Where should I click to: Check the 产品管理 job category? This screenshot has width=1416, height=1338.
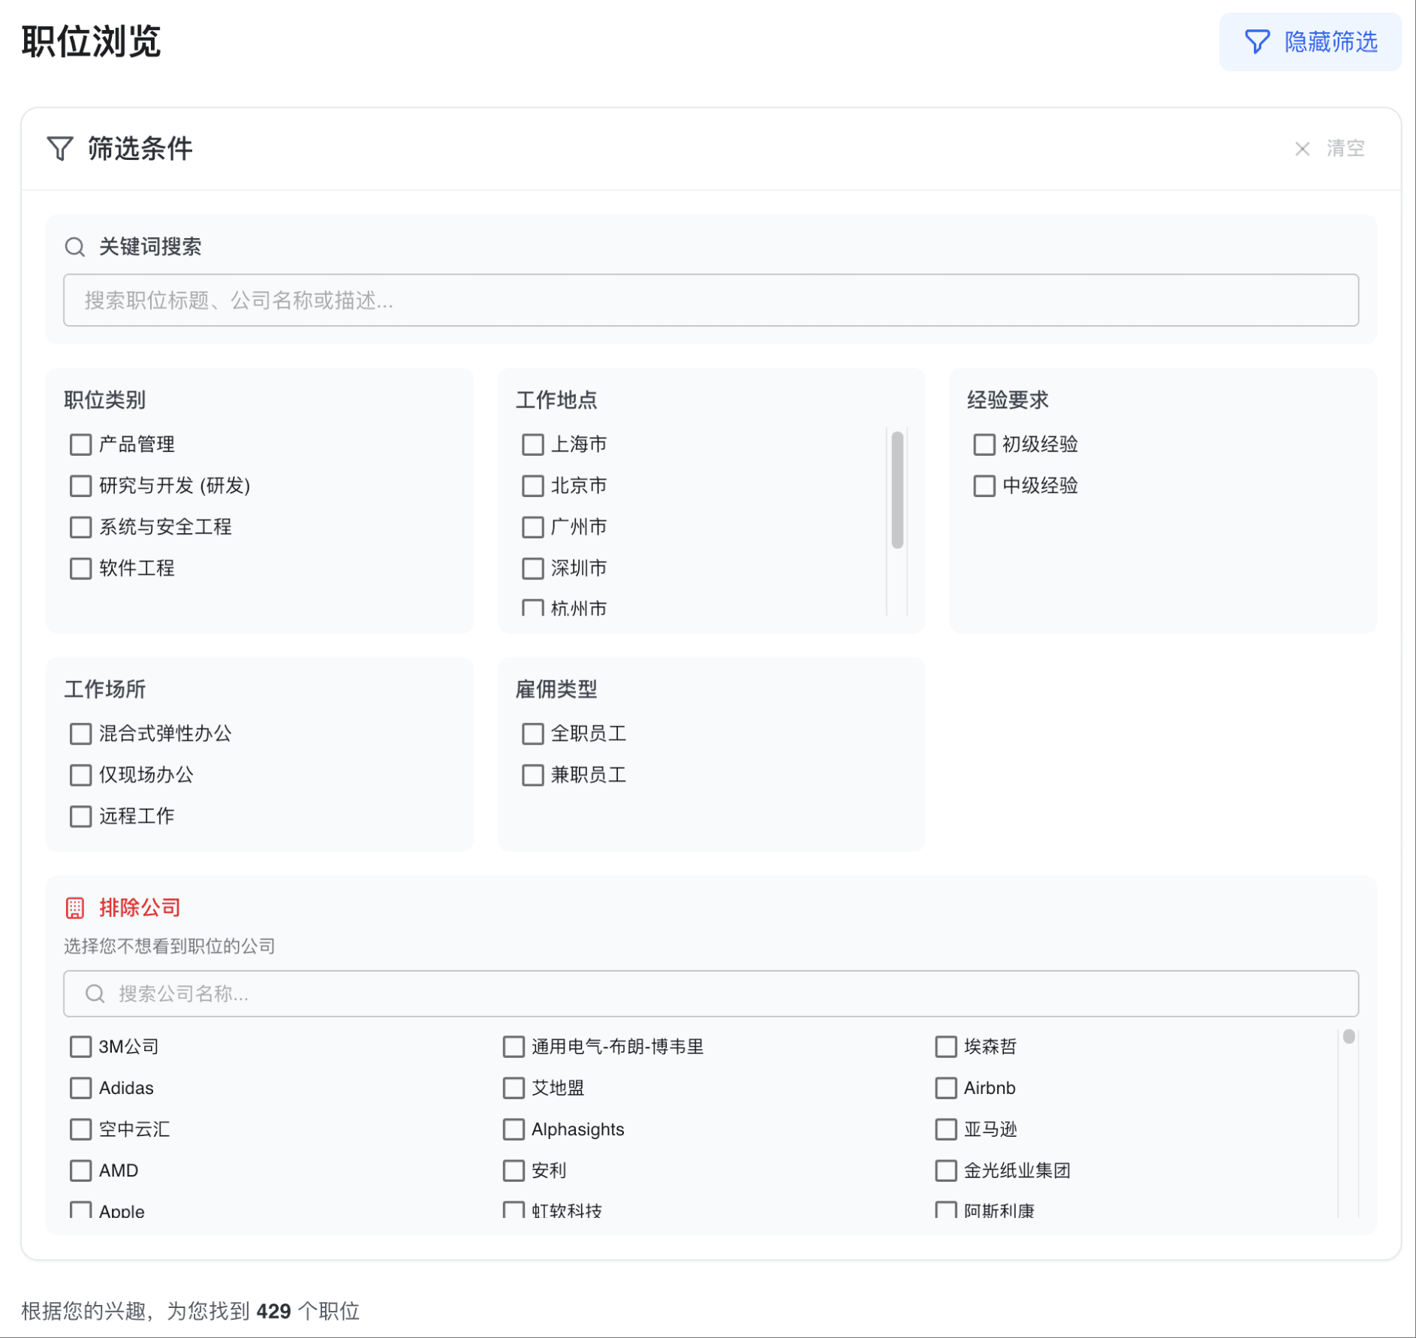(80, 444)
